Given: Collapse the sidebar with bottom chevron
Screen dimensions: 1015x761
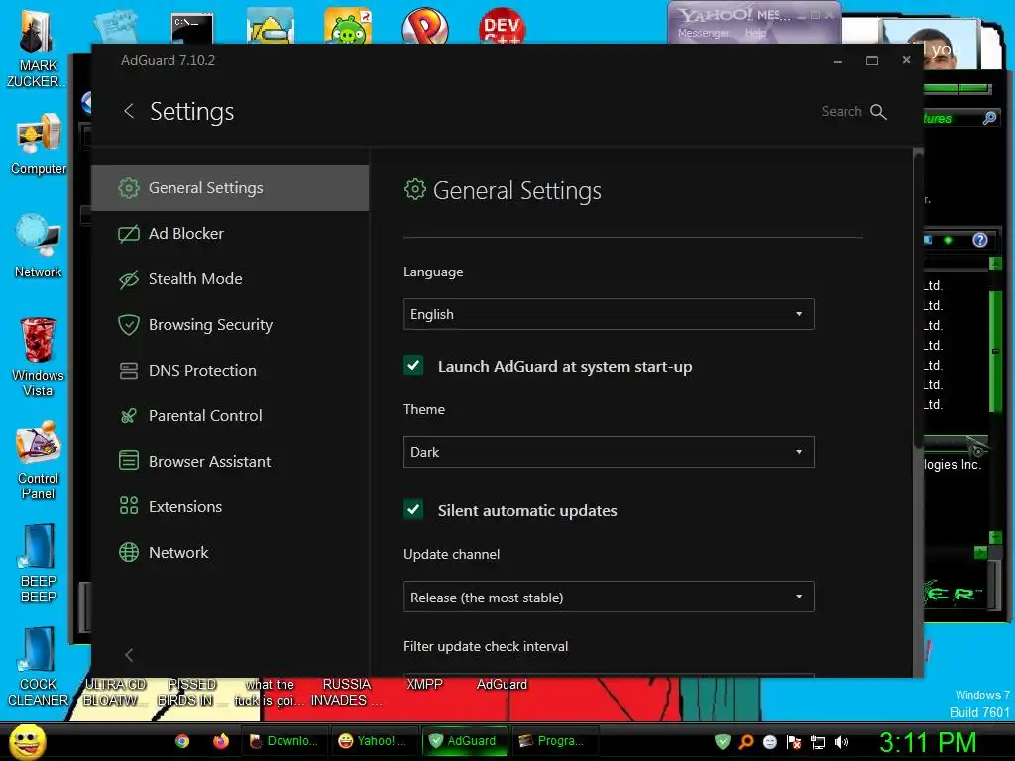Looking at the screenshot, I should pyautogui.click(x=129, y=655).
